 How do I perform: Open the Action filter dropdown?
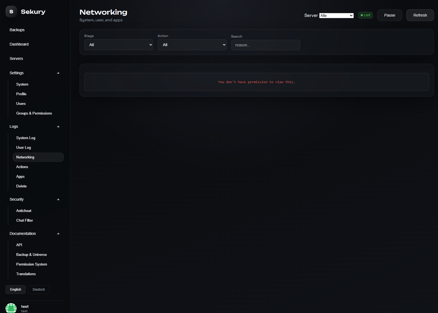click(x=192, y=45)
